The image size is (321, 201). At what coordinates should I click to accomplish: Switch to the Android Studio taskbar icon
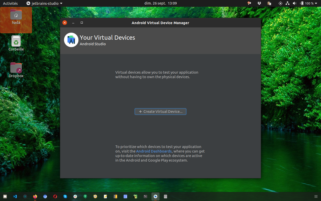click(155, 196)
